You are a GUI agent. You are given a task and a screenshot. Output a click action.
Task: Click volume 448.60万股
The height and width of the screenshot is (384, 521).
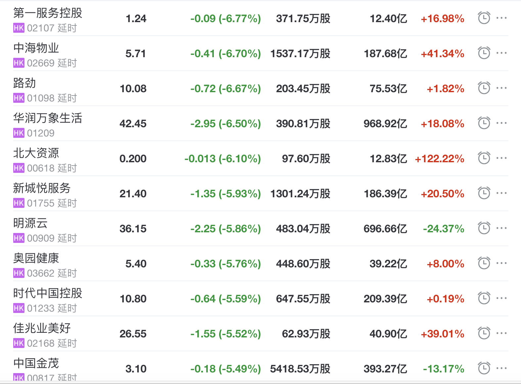point(303,264)
